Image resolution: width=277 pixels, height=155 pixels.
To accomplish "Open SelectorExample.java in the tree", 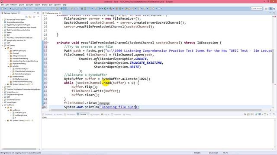I will 23,74.
